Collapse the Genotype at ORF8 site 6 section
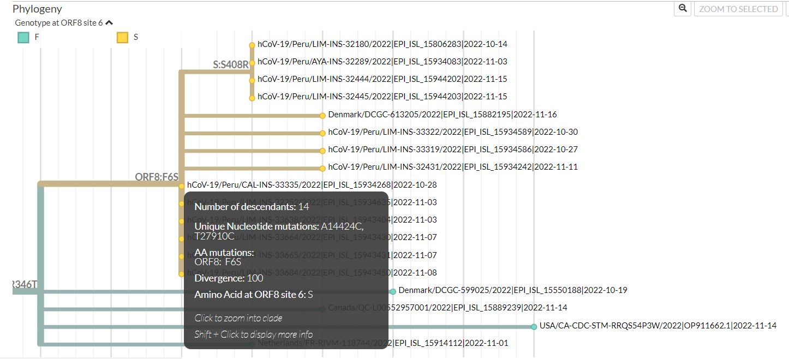 click(108, 22)
